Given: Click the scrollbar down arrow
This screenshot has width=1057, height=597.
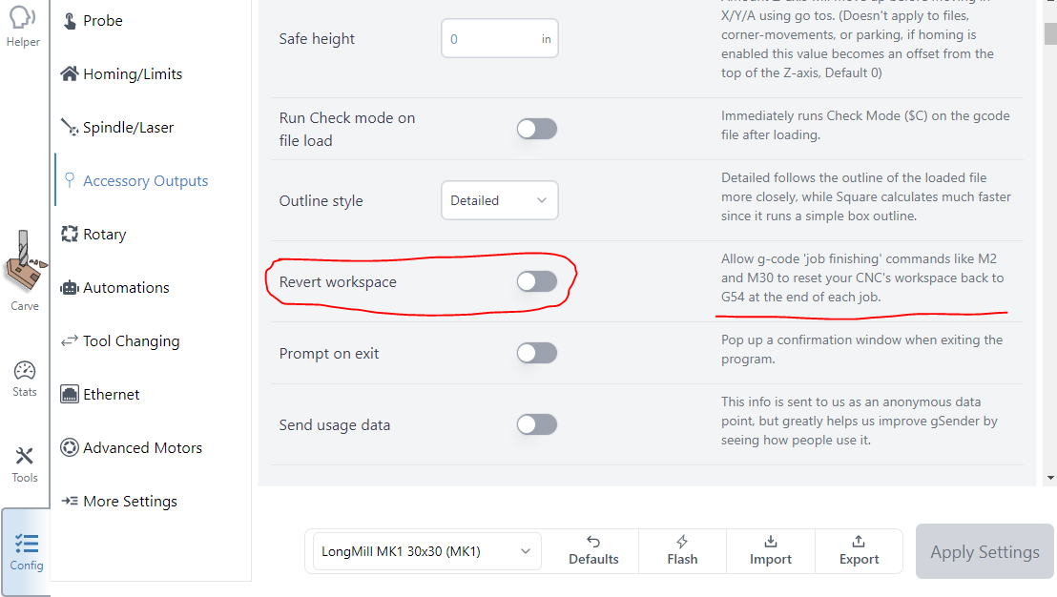Looking at the screenshot, I should coord(1050,477).
